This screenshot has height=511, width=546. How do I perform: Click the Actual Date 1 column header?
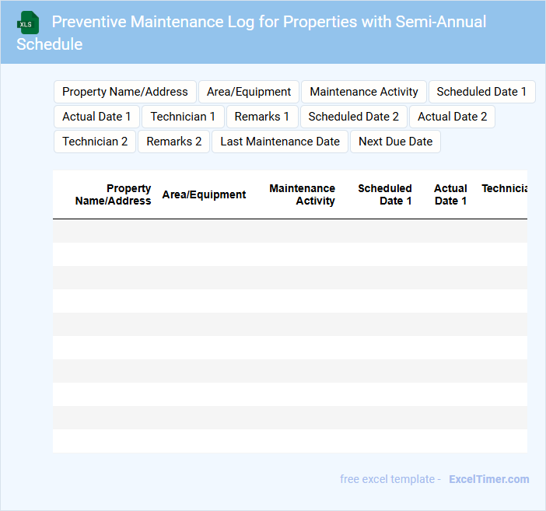click(450, 194)
